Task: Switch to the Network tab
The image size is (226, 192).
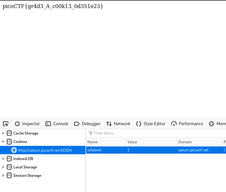Action: click(118, 124)
